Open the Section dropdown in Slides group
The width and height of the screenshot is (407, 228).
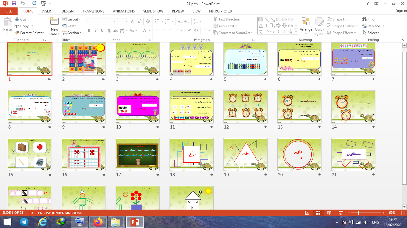coord(72,33)
